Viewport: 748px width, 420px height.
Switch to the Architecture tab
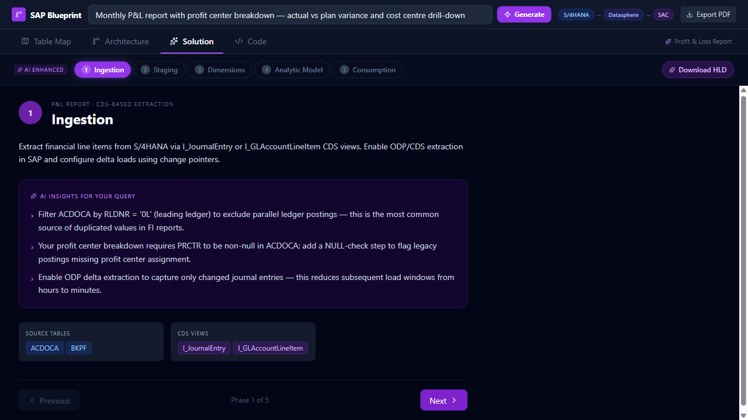[120, 41]
